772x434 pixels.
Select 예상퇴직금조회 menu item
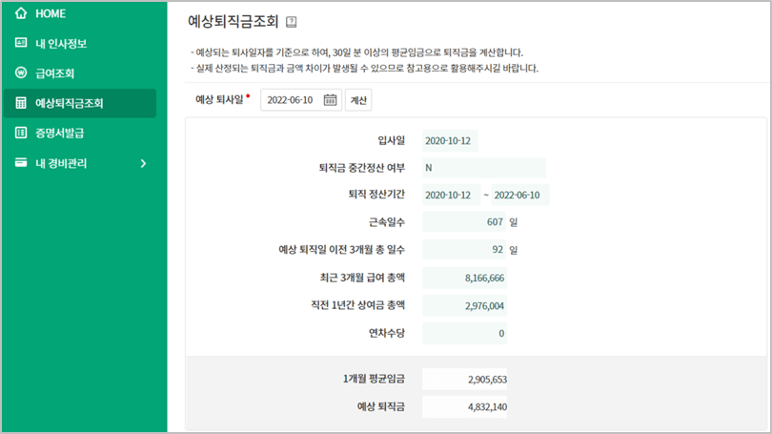79,103
